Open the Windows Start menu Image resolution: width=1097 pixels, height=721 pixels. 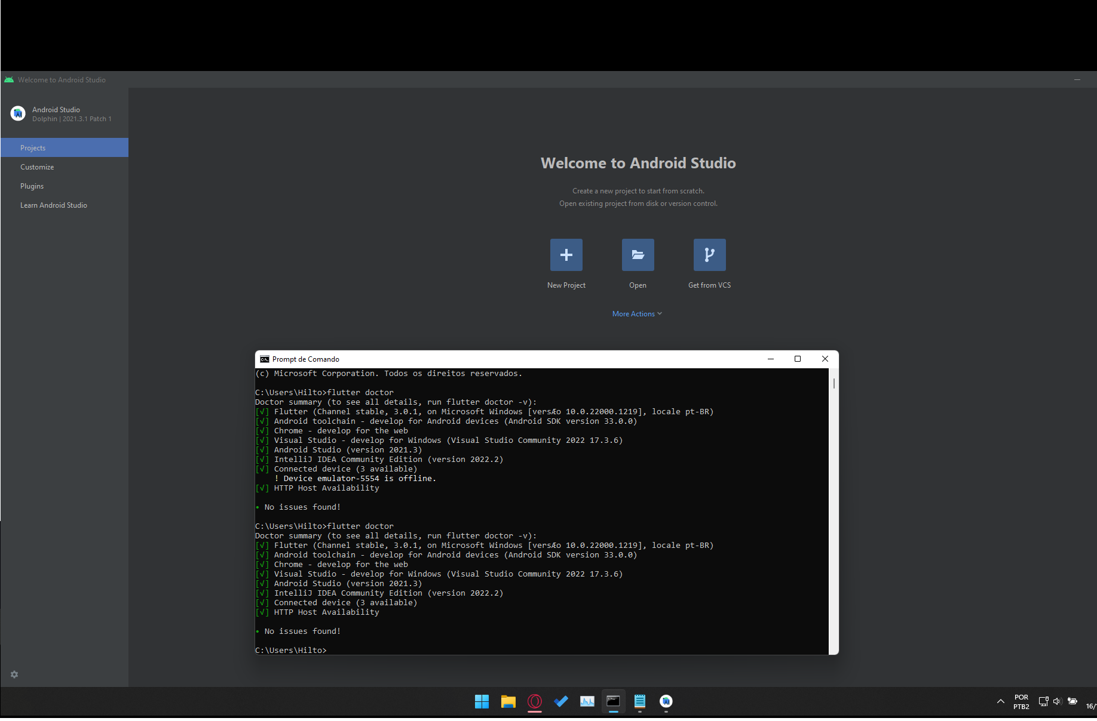(x=482, y=701)
